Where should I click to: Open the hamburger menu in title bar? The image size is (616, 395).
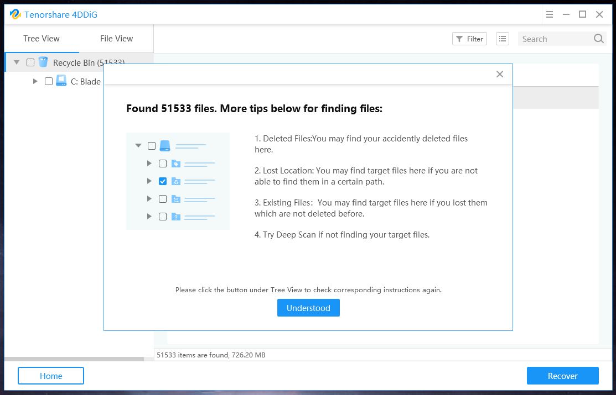[548, 14]
